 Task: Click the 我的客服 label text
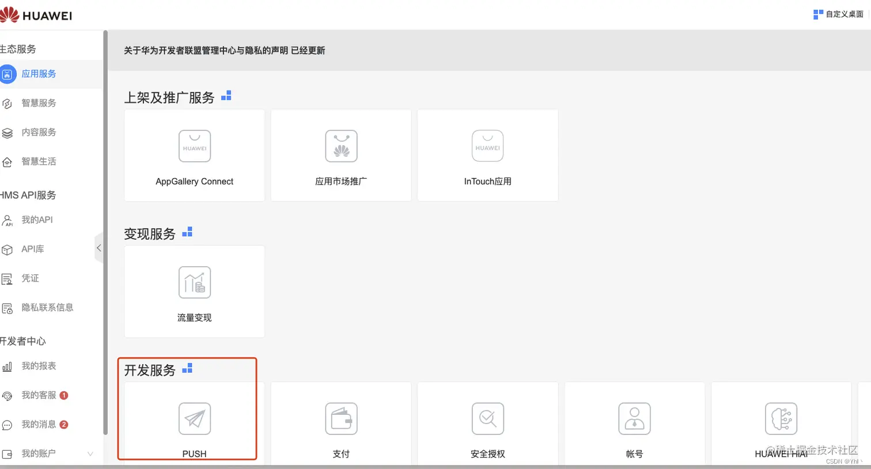pyautogui.click(x=39, y=395)
